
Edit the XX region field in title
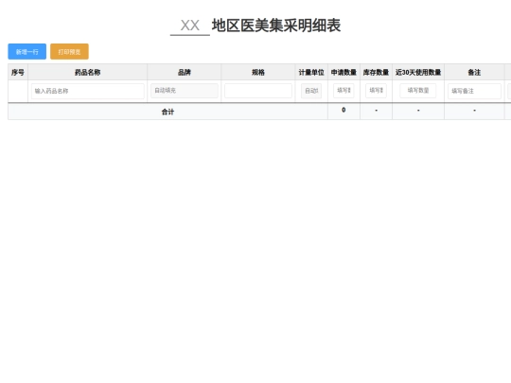click(190, 26)
